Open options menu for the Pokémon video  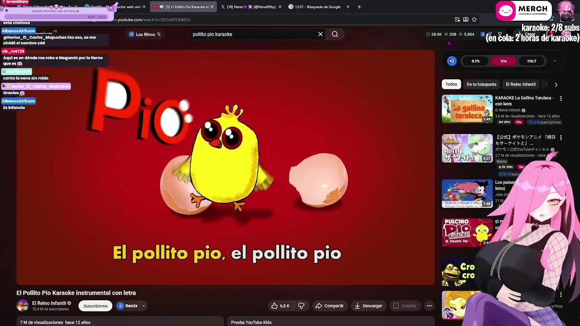(561, 137)
